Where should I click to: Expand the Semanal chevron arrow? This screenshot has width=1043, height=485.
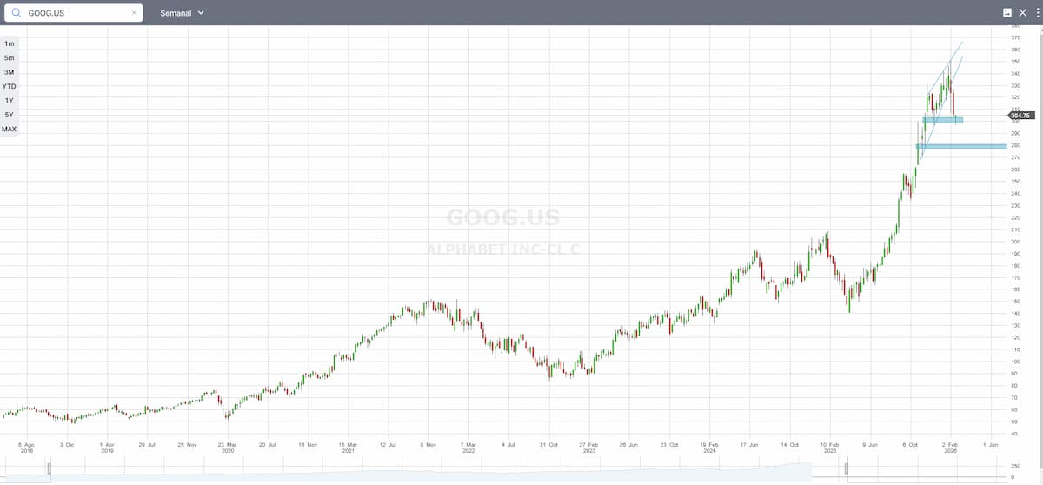(201, 13)
